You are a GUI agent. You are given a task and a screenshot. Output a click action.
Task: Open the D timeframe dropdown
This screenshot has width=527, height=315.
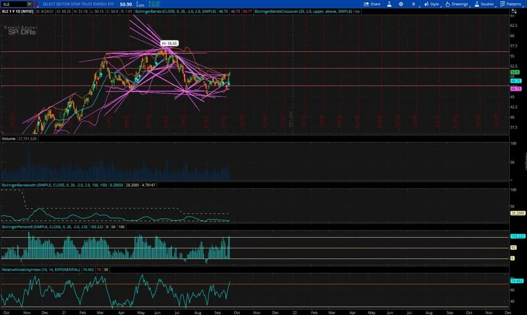(x=413, y=4)
